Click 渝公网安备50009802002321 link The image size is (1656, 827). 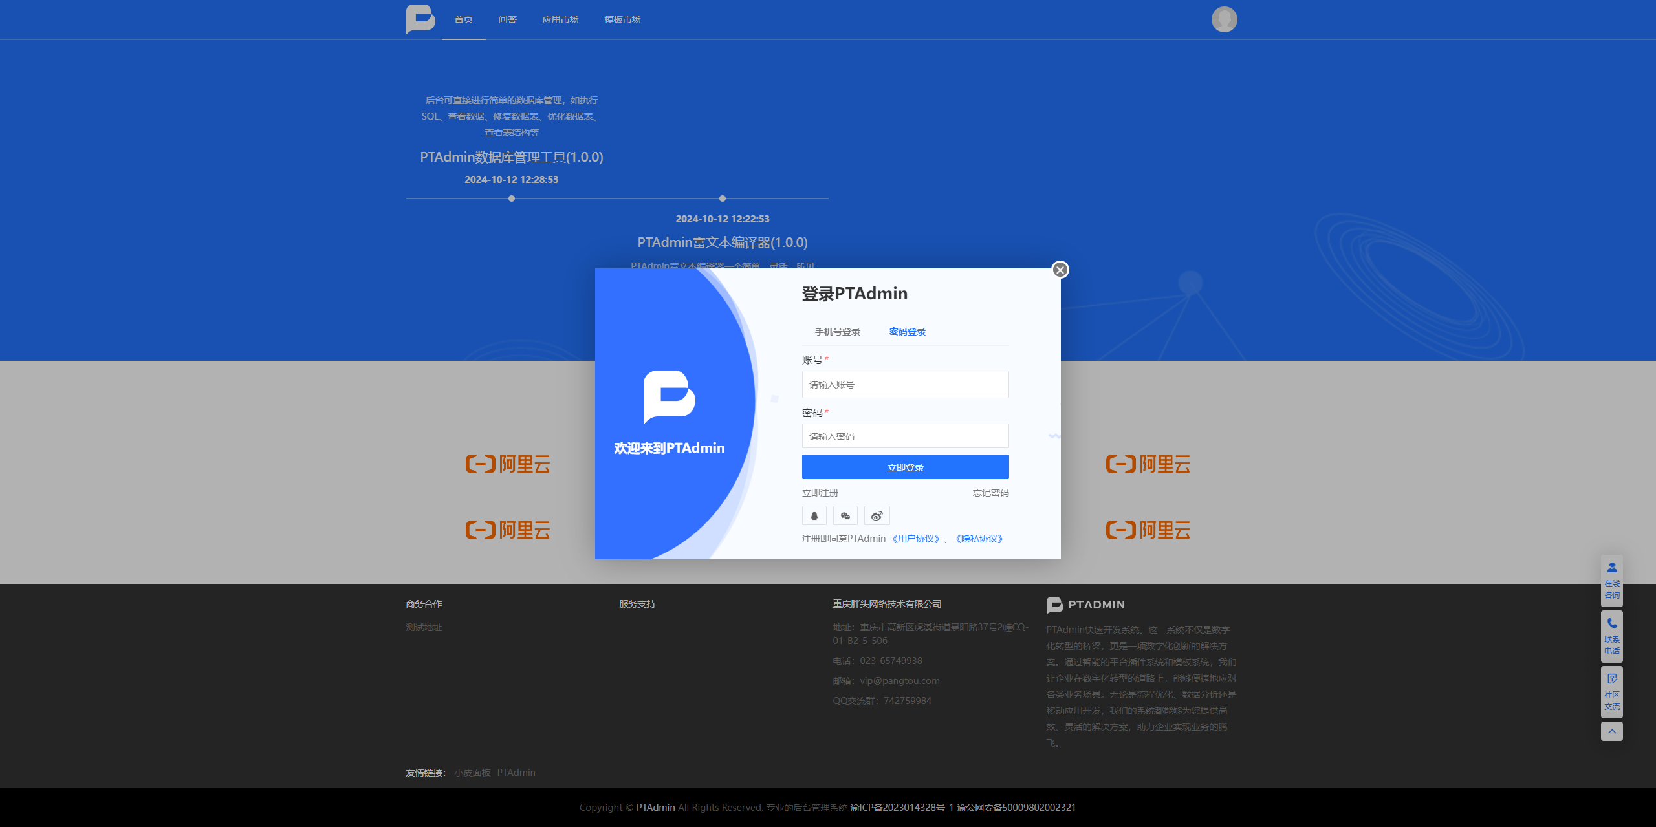(x=1016, y=808)
